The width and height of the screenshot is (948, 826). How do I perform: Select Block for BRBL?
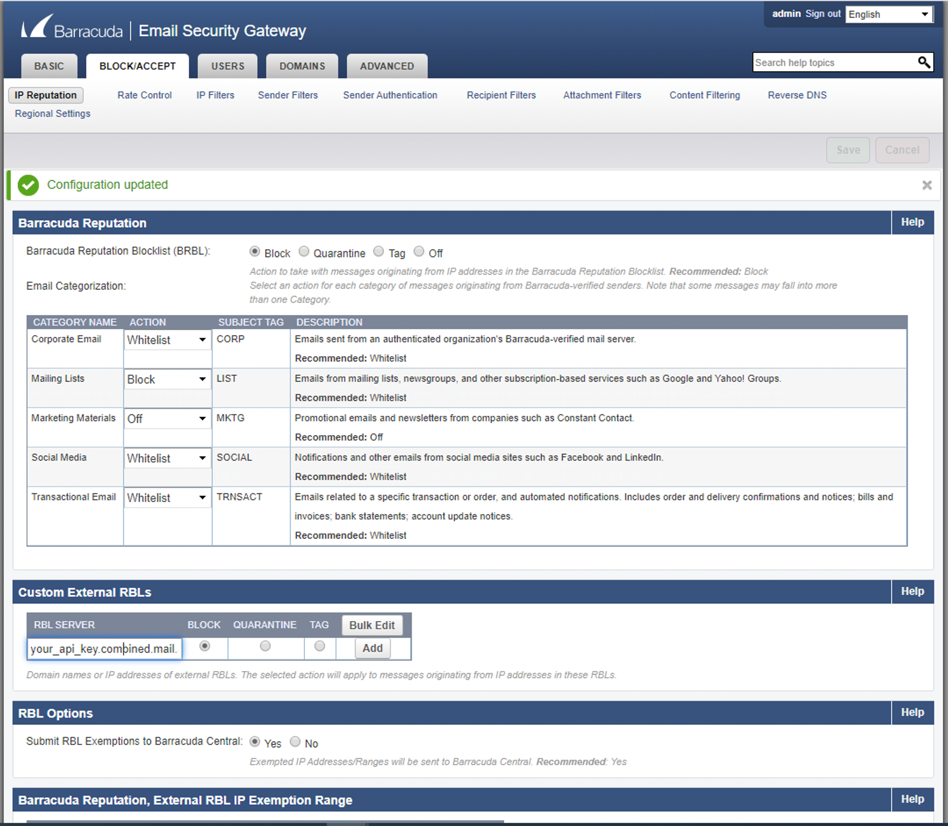[255, 251]
